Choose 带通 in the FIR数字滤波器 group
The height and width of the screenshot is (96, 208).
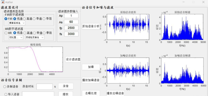pyautogui.click(x=34, y=19)
